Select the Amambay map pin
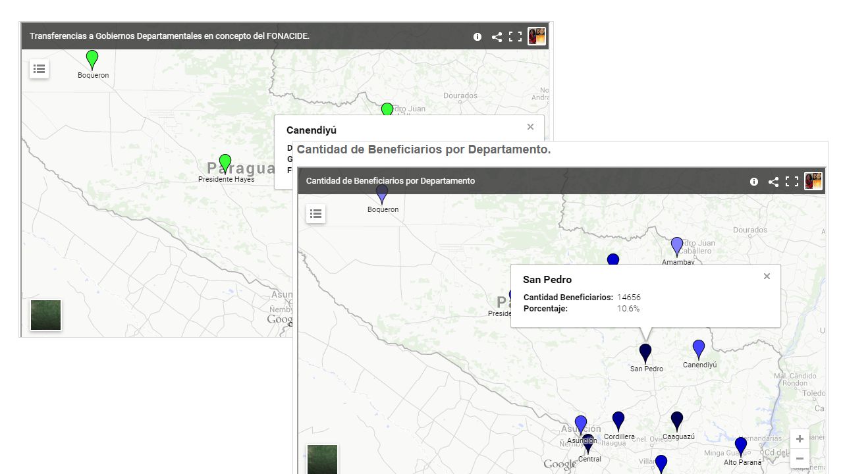The height and width of the screenshot is (474, 843). 677,247
